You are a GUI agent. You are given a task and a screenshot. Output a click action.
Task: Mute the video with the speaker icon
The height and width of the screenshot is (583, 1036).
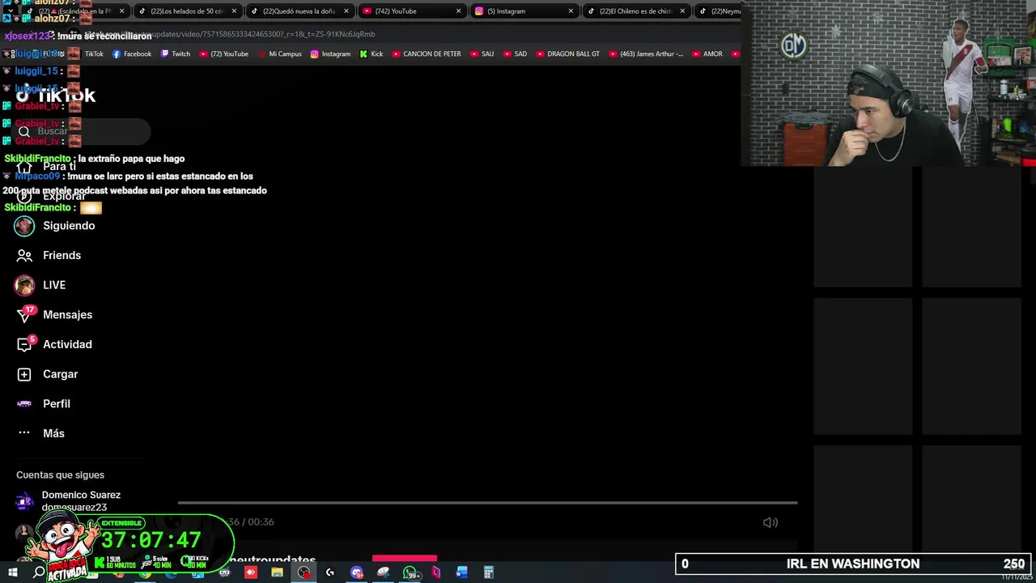(771, 522)
